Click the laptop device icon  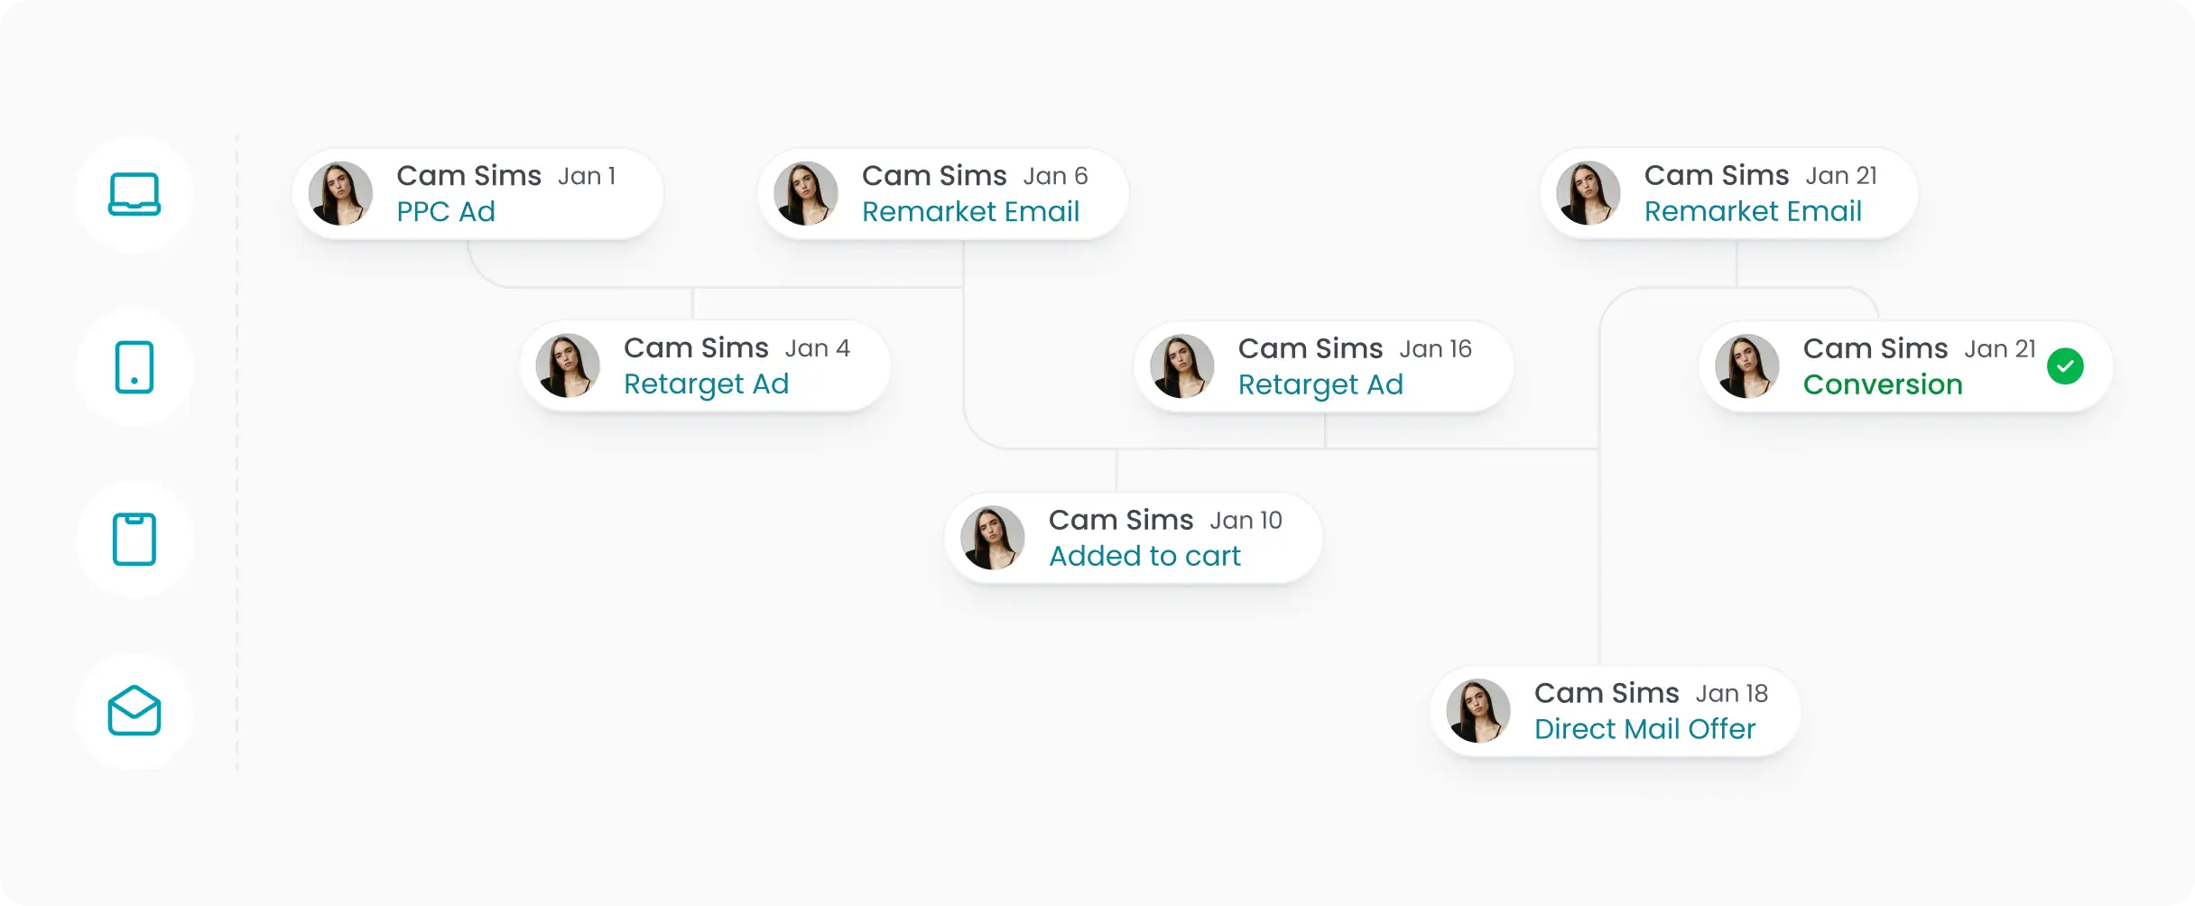click(x=134, y=194)
